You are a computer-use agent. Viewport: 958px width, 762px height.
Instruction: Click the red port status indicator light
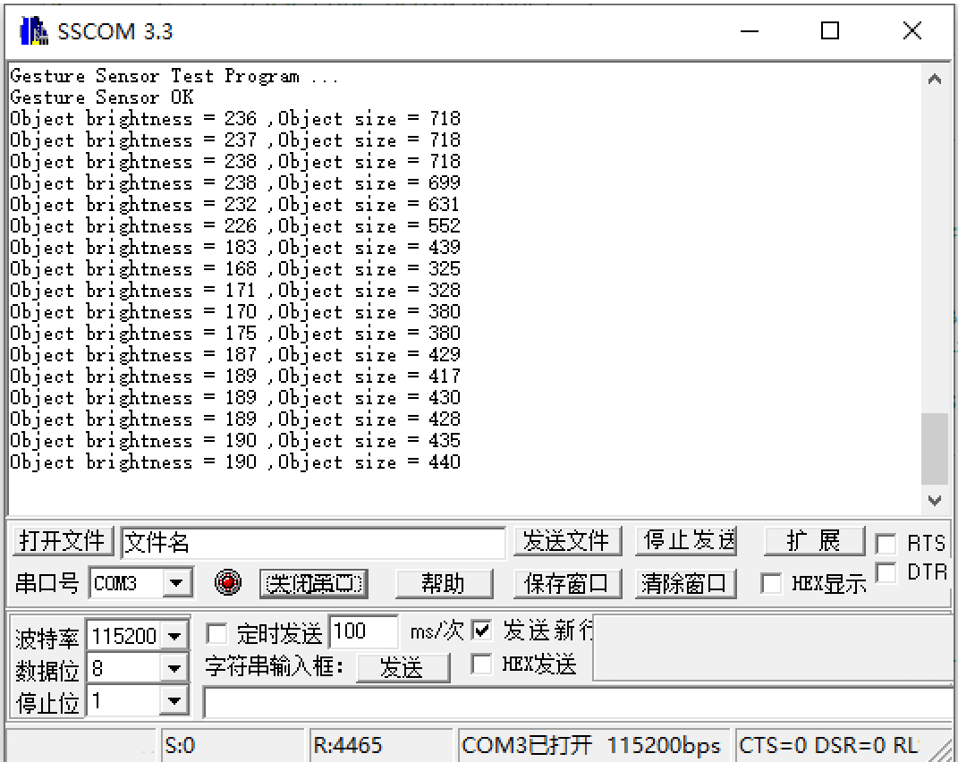click(228, 582)
